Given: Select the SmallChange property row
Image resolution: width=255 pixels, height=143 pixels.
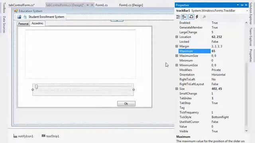Looking at the screenshot, I should (x=212, y=93).
